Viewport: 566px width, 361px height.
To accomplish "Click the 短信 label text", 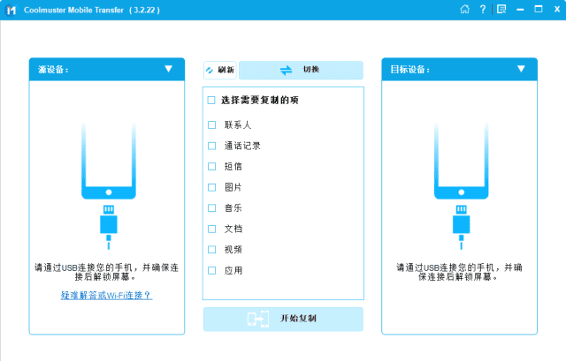I will [233, 167].
